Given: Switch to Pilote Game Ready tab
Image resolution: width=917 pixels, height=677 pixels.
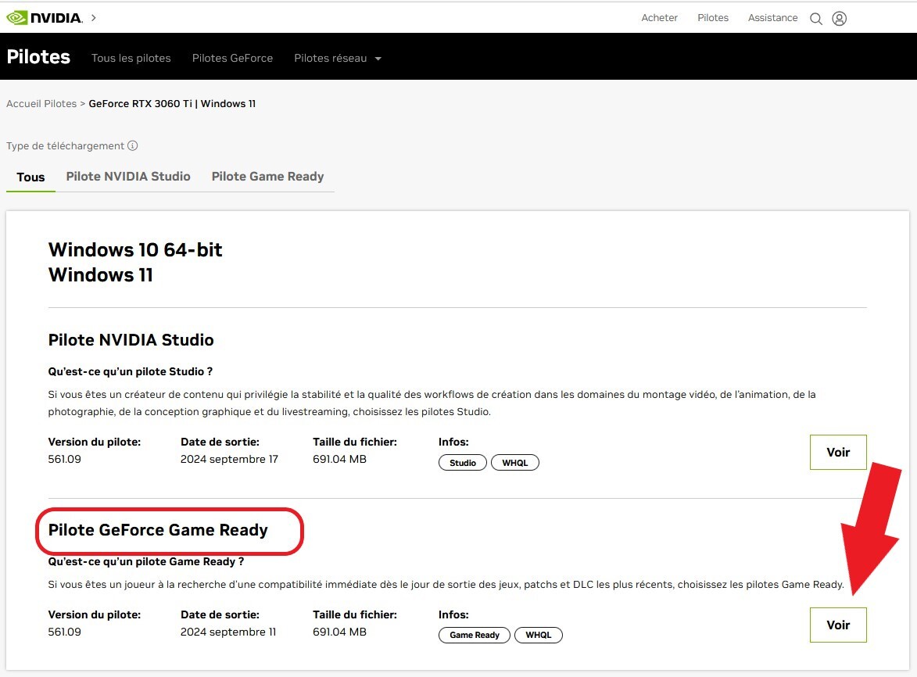Looking at the screenshot, I should click(267, 177).
